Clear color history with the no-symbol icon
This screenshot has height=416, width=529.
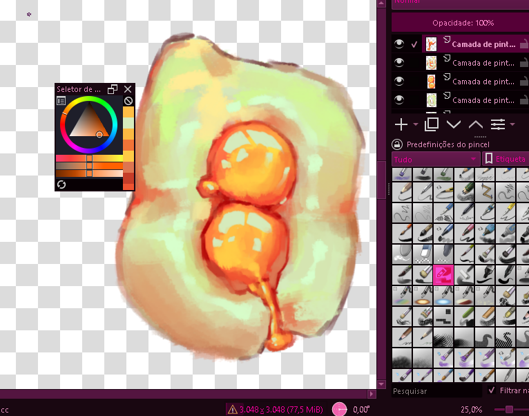coord(128,101)
